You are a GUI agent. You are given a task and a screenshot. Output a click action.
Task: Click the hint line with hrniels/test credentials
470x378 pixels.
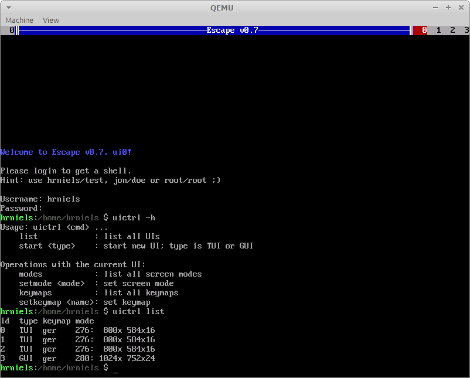tap(110, 180)
